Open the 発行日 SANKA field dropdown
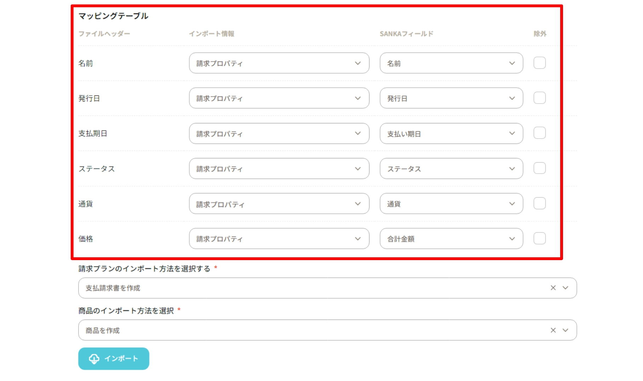Viewport: 643px width, 381px height. 451,98
